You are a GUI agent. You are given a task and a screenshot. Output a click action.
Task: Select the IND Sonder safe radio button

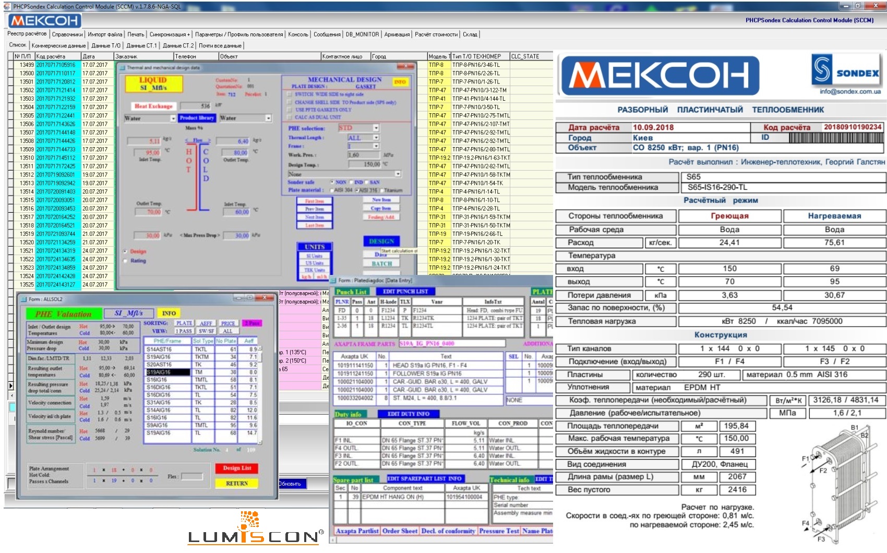pos(351,182)
